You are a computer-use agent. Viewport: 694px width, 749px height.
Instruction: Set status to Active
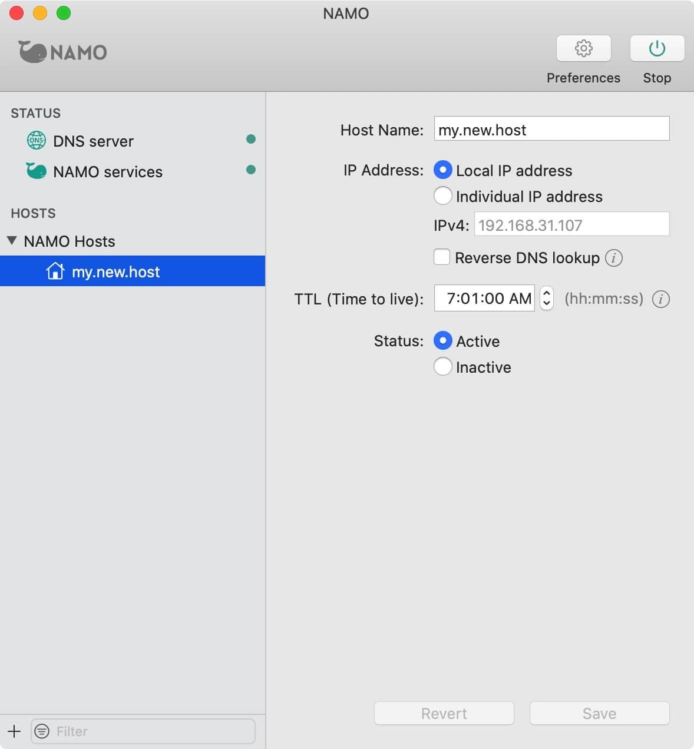[x=443, y=341]
